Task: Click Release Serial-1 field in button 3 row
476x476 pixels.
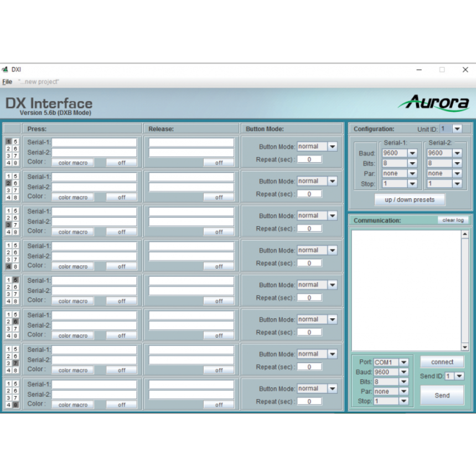Action: point(192,211)
